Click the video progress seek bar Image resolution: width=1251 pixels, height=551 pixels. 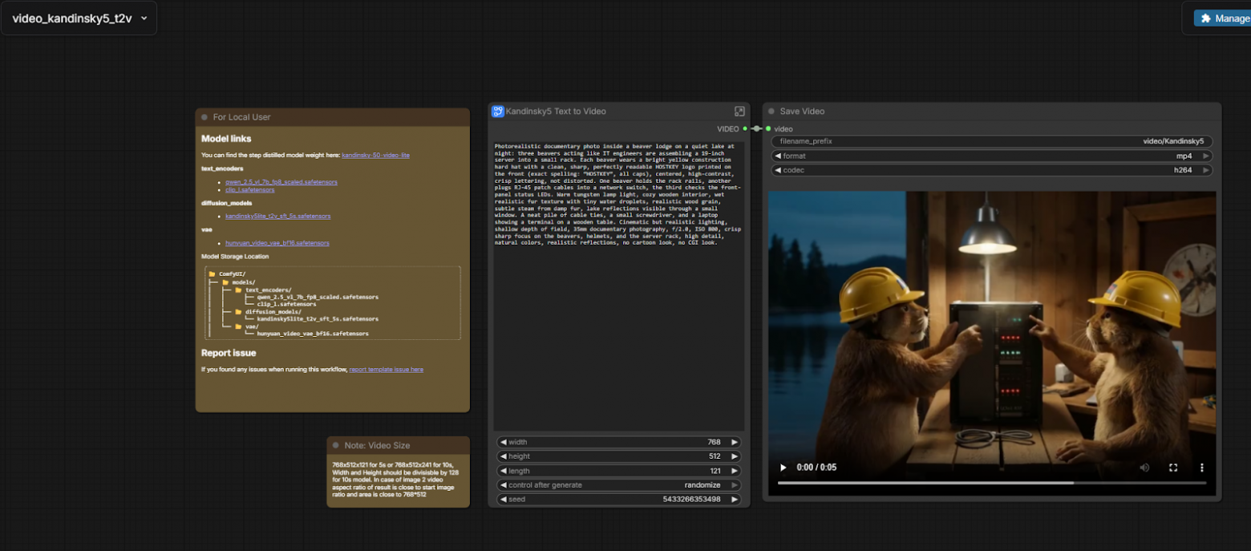tap(991, 483)
